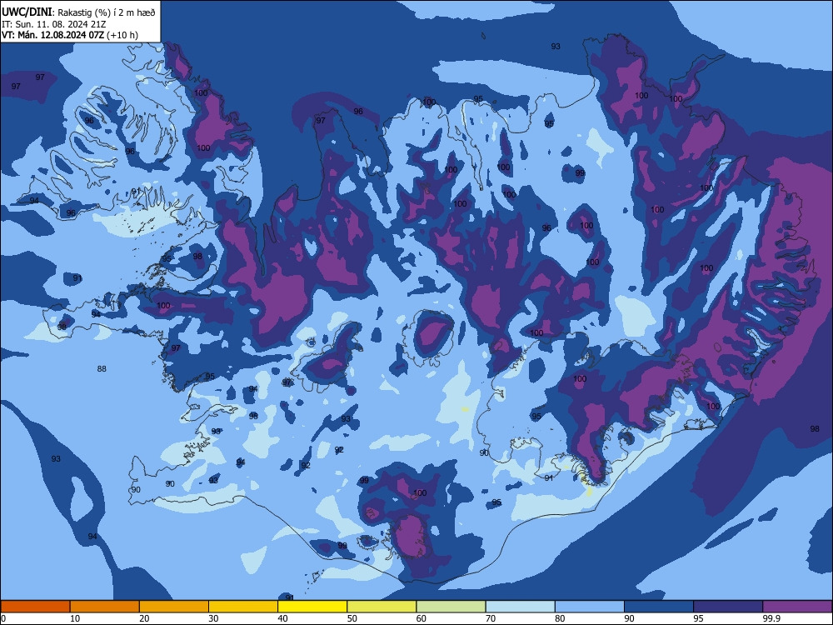Click the title text 'UWC/DINI'
This screenshot has height=625, width=833.
(x=27, y=12)
